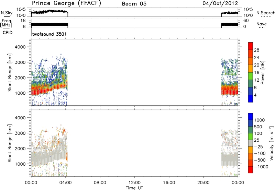The width and height of the screenshot is (275, 190).
Task: Click the "16" value on the power colorbar
Action: click(256, 73)
